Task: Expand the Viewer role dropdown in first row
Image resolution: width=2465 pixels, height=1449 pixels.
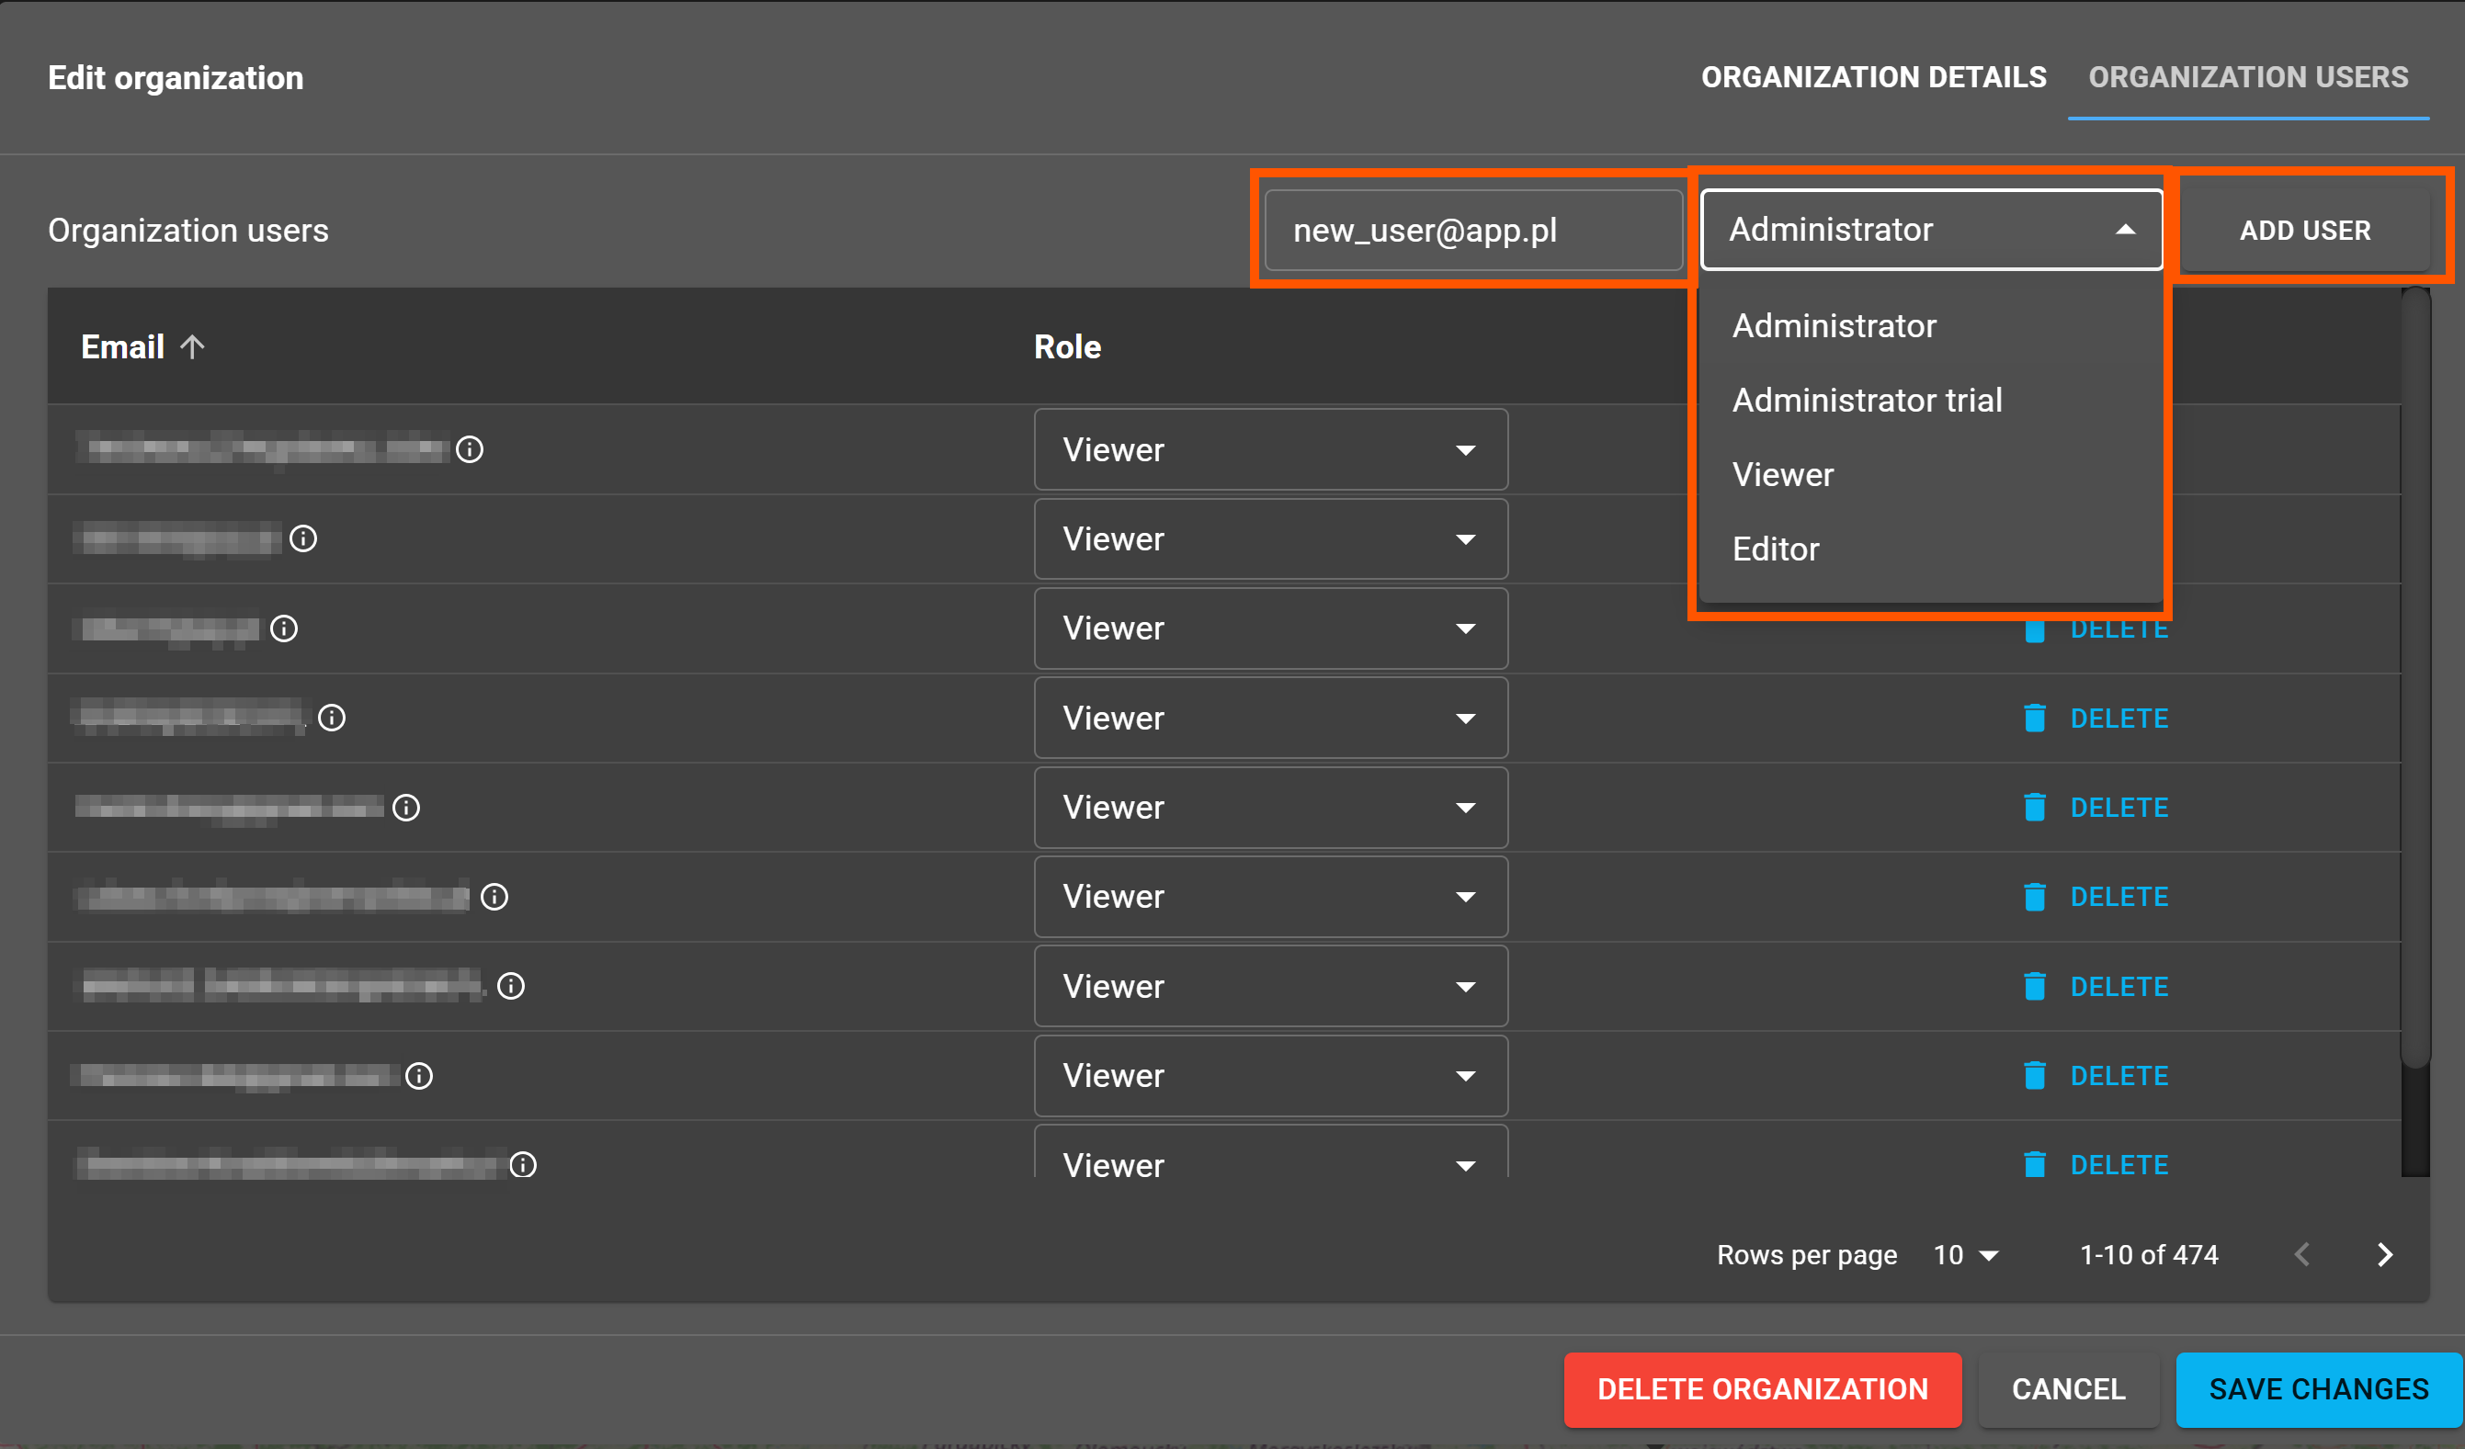Action: [x=1271, y=449]
